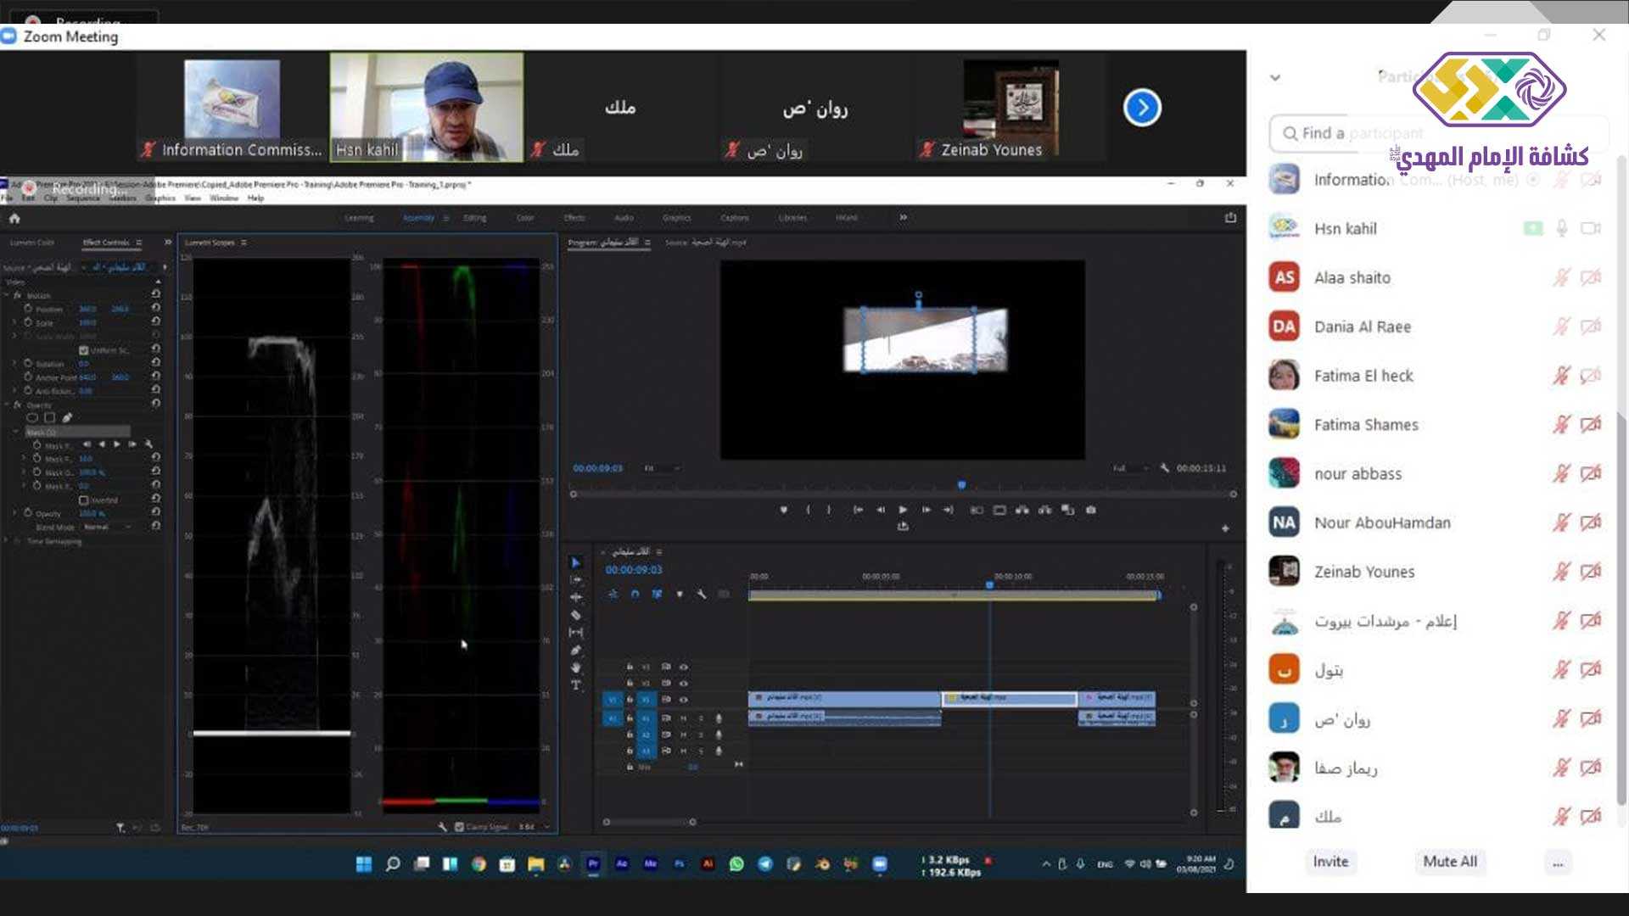The height and width of the screenshot is (916, 1629).
Task: Select the Razor tool in timeline toolbar
Action: click(x=576, y=615)
